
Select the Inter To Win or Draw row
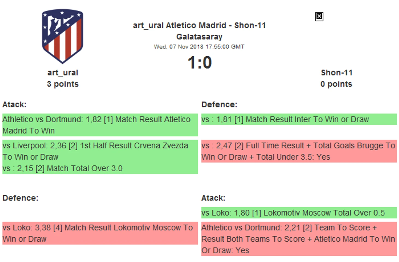click(299, 119)
